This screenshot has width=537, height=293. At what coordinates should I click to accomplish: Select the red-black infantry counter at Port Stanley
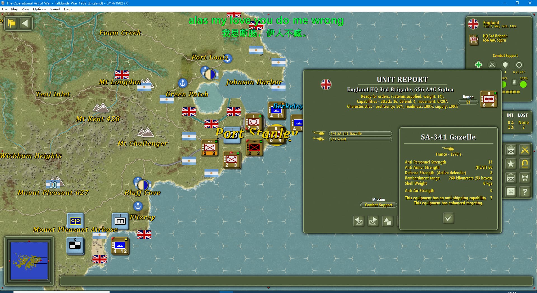255,148
